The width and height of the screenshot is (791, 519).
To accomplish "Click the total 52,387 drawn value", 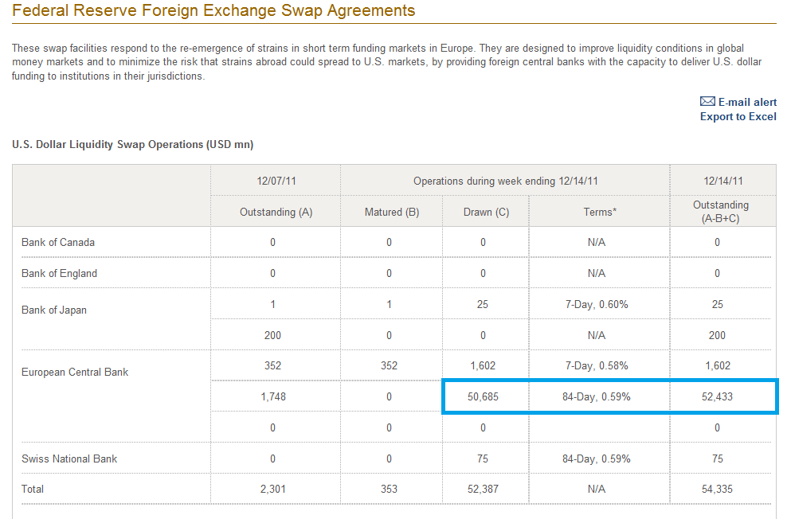I will coord(483,489).
